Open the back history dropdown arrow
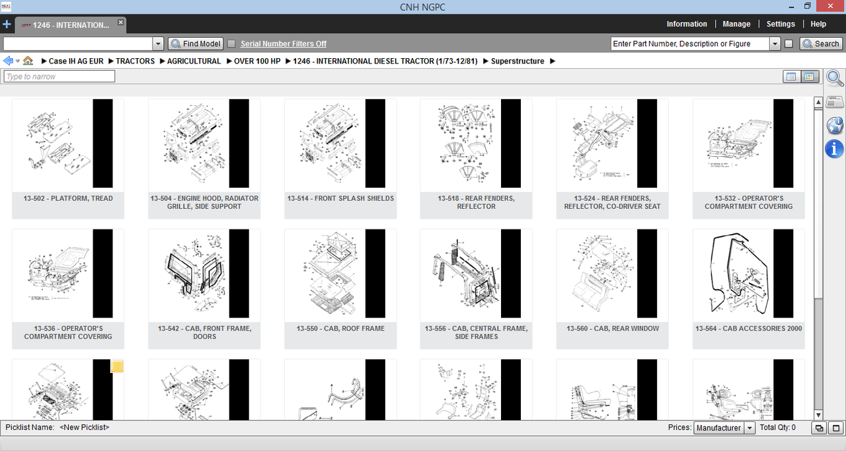Image resolution: width=846 pixels, height=451 pixels. (17, 61)
